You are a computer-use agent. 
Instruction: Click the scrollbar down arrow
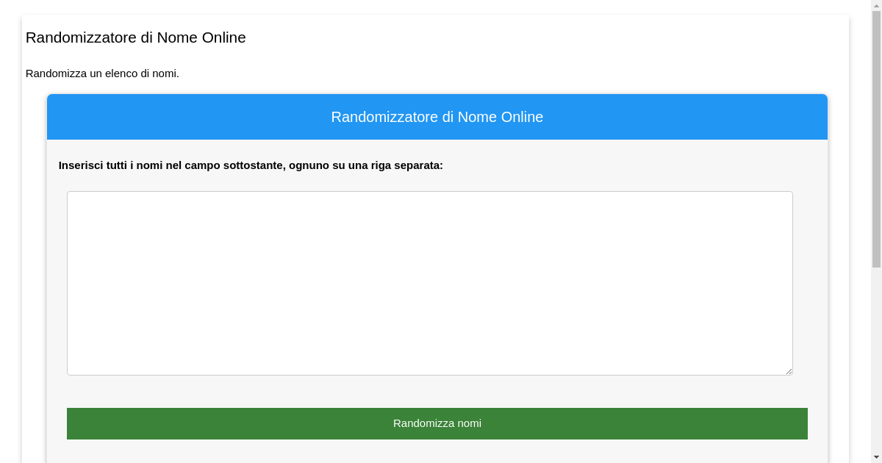[x=876, y=457]
